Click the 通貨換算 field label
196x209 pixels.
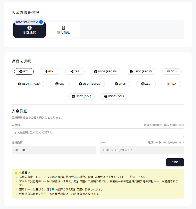[x=17, y=142]
